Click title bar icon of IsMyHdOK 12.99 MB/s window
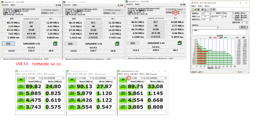260x136 pixels. (x=2, y=2)
